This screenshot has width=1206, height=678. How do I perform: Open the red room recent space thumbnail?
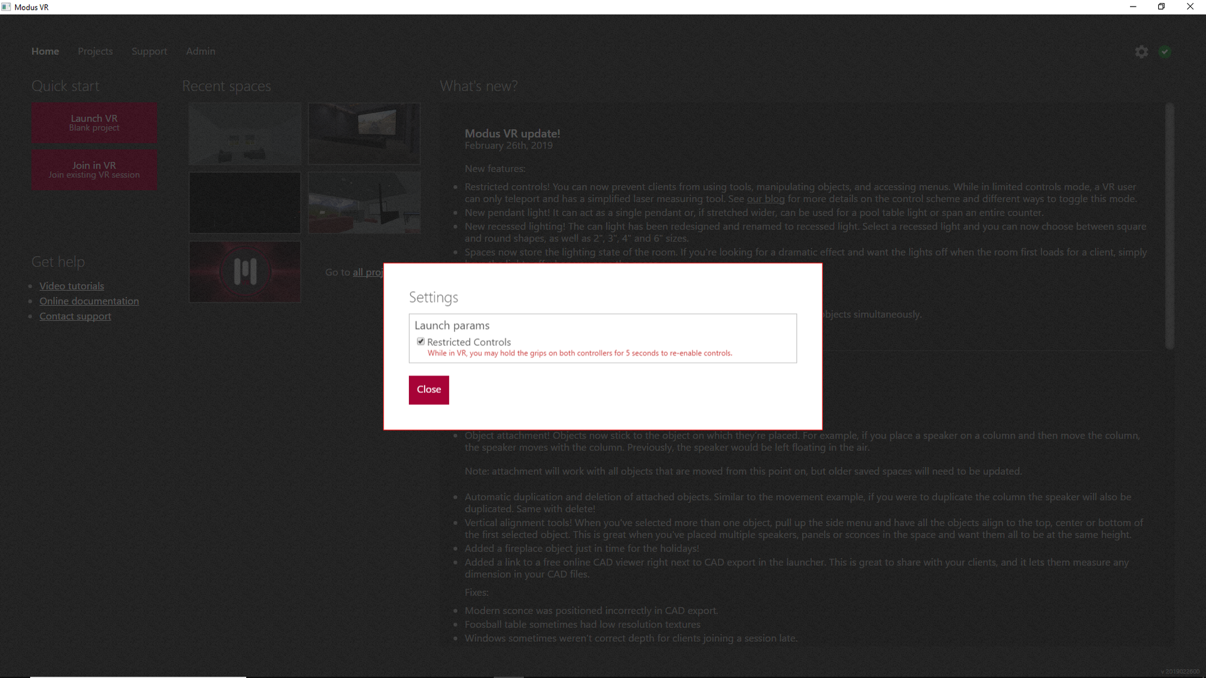(364, 202)
